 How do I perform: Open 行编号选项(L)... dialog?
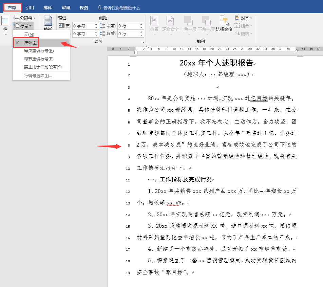(41, 75)
